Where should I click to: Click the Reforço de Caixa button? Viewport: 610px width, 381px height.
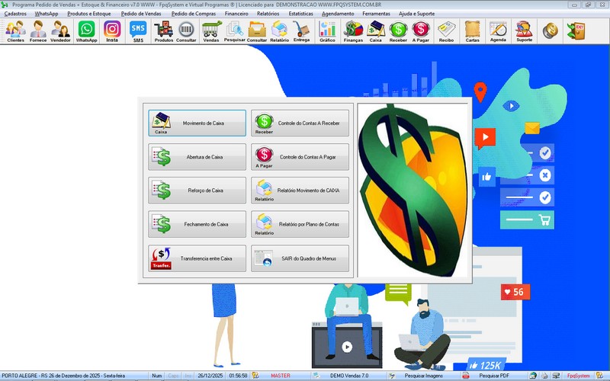(197, 190)
